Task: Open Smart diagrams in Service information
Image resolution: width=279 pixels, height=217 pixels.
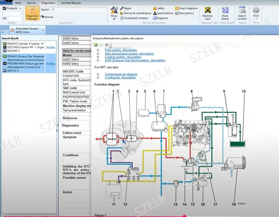Action: [x=186, y=8]
